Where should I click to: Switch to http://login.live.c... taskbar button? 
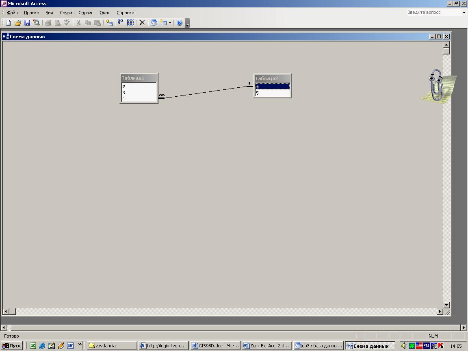tap(164, 346)
